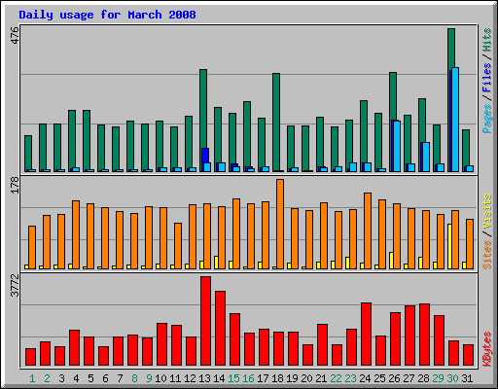Click day 13 on the x-axis

pos(204,378)
